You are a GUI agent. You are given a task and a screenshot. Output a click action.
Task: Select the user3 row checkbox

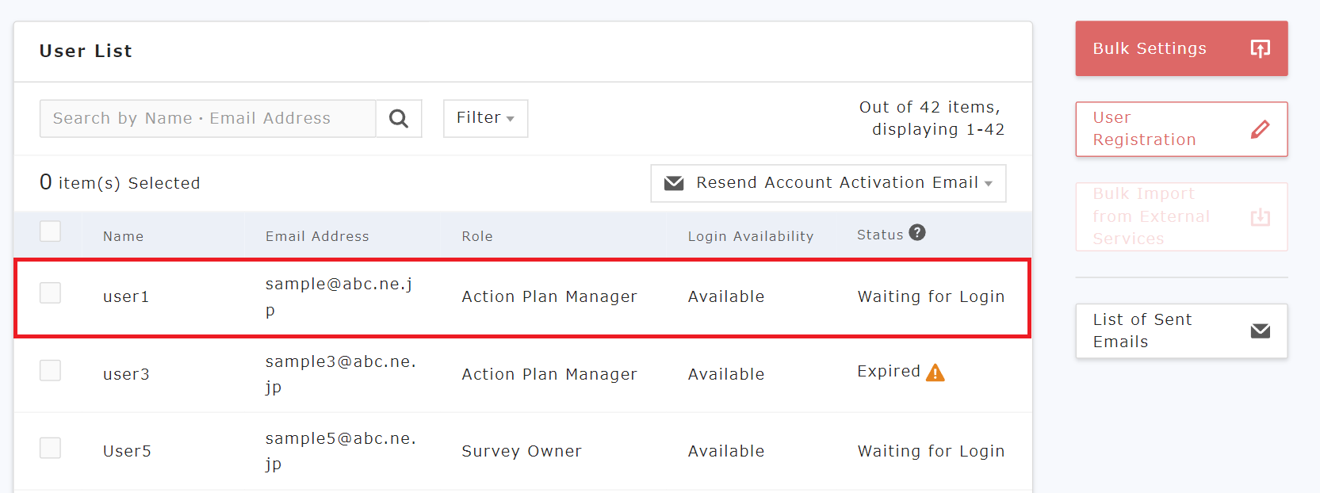point(51,371)
